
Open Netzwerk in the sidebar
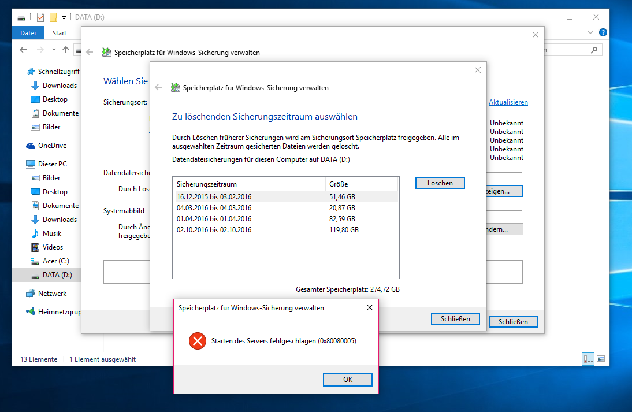point(46,294)
